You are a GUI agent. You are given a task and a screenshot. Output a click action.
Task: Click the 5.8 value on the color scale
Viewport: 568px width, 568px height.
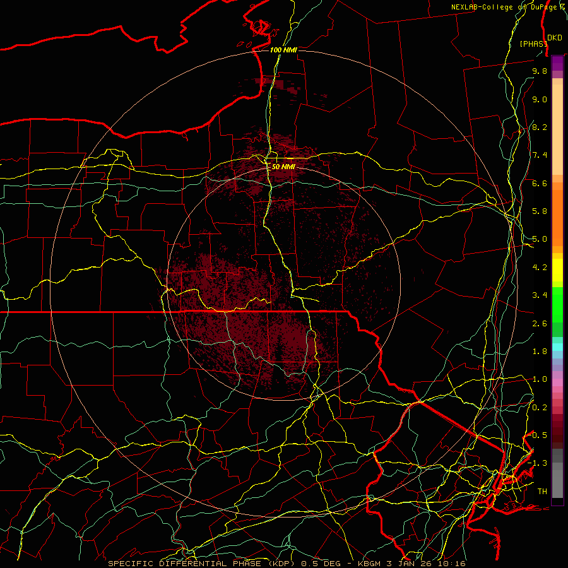click(x=540, y=211)
